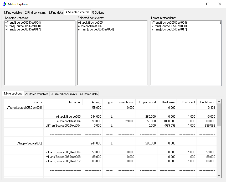Open the 1.Find variable tab

pyautogui.click(x=13, y=13)
